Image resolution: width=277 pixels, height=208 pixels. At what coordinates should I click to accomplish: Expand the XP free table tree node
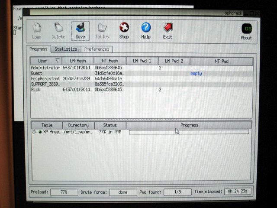[34, 132]
